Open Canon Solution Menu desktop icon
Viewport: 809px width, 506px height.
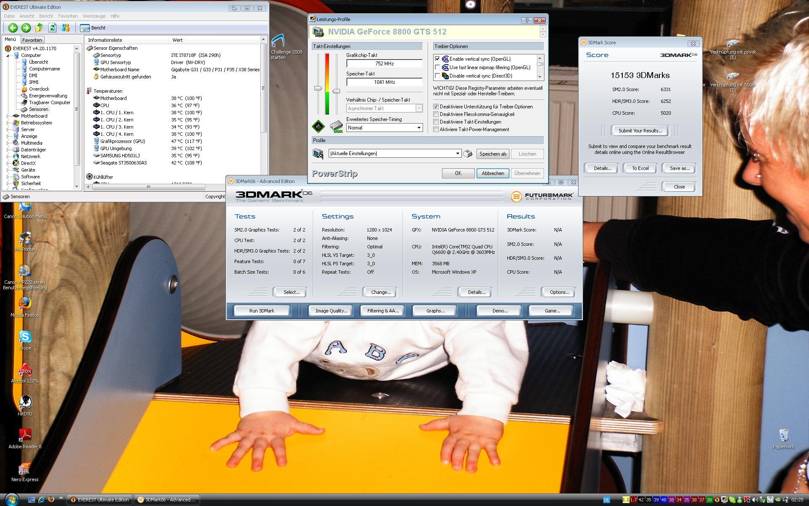(x=25, y=210)
